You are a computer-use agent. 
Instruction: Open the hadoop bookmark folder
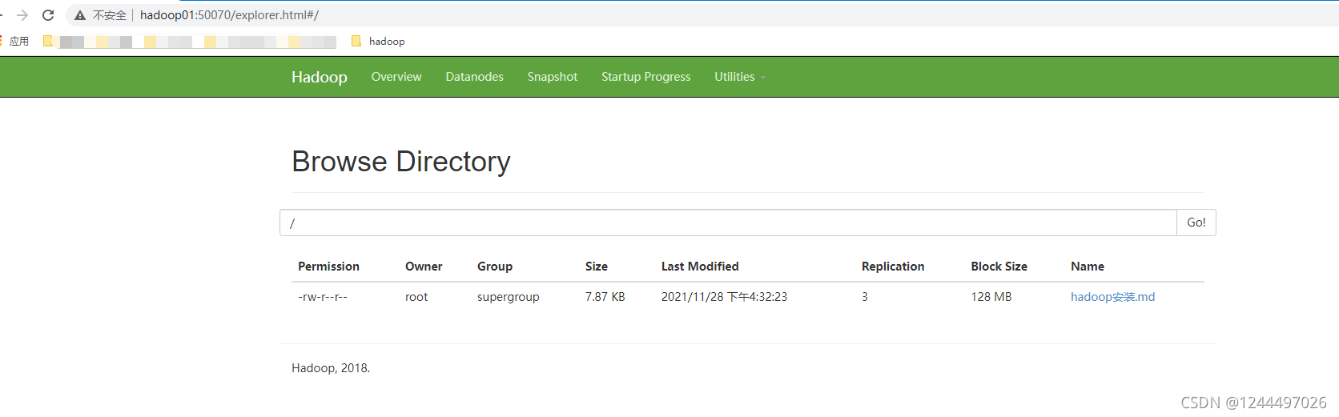[378, 41]
